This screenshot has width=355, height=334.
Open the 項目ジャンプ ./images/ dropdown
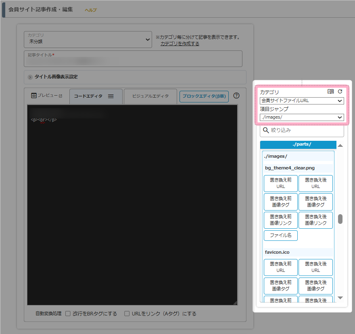tap(302, 117)
